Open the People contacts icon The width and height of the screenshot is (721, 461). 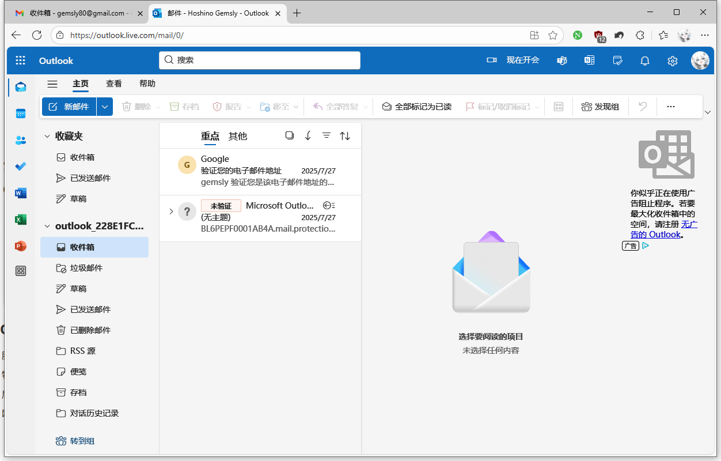tap(21, 140)
